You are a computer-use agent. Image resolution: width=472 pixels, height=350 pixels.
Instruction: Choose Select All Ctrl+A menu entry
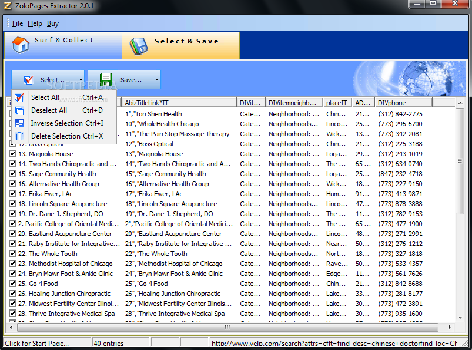point(64,97)
